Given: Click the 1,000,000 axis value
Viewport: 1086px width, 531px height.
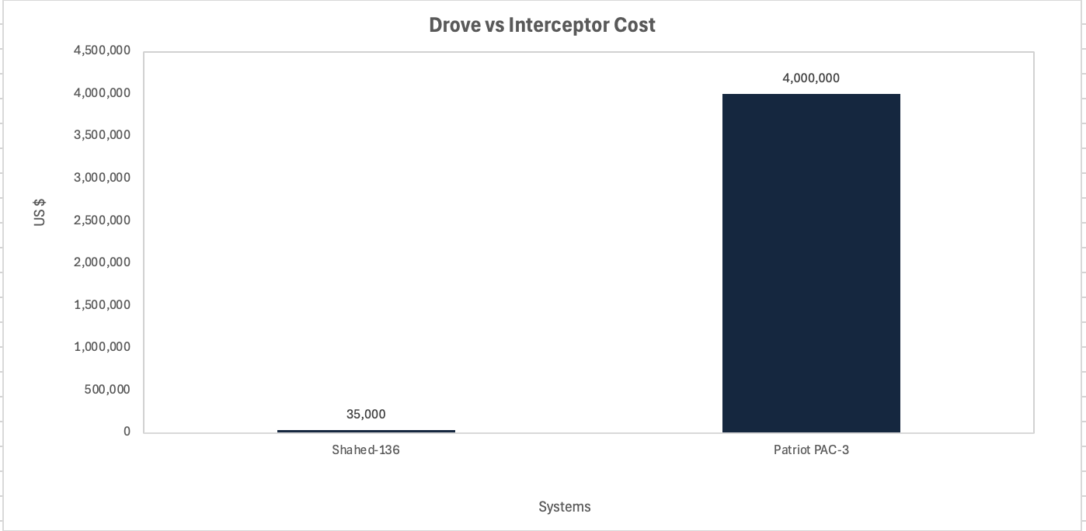Looking at the screenshot, I should click(102, 348).
